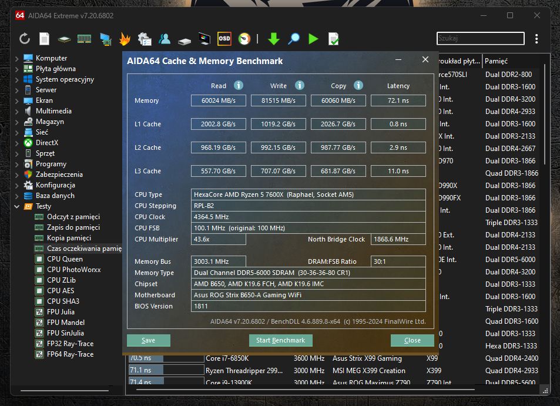Expand the Komputer tree node
The height and width of the screenshot is (406, 560).
tap(16, 58)
